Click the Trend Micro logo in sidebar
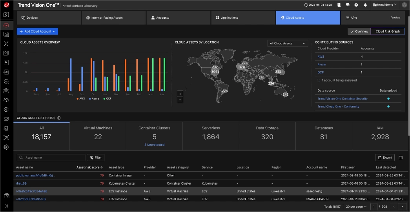The height and width of the screenshot is (212, 410). (x=6, y=4)
